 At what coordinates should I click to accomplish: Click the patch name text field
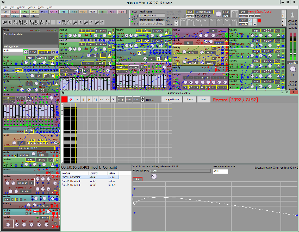(152, 15)
